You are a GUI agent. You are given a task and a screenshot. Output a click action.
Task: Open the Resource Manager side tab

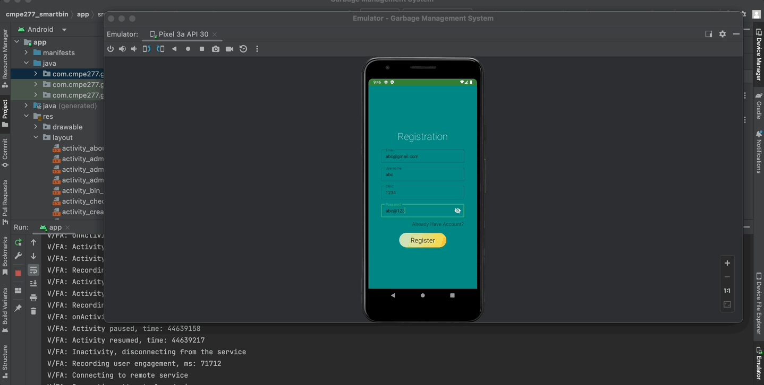tap(5, 57)
